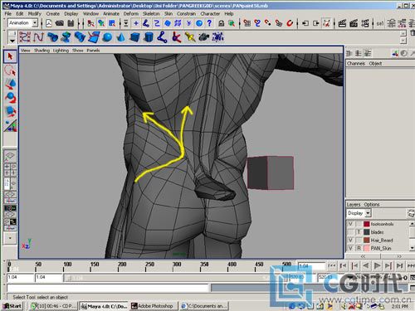Open layer editor Options menu
Screen dimensions: 415x311
point(372,205)
